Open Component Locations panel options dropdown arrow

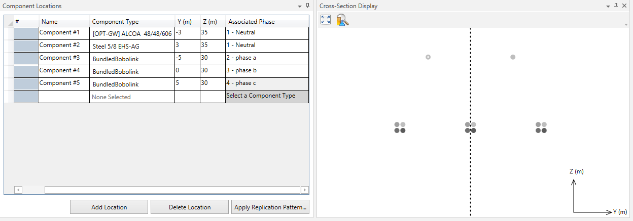click(x=299, y=6)
